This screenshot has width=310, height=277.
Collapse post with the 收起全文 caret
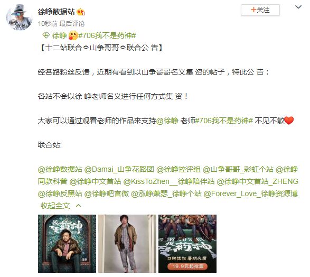79,206
